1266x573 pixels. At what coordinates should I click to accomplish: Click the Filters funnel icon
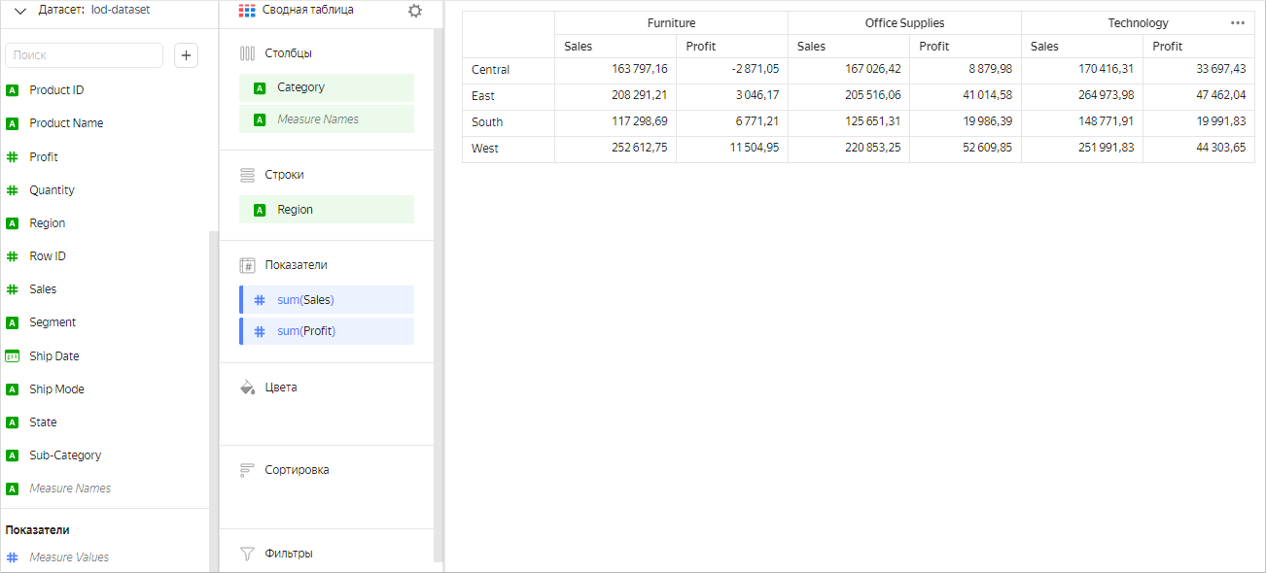[247, 554]
